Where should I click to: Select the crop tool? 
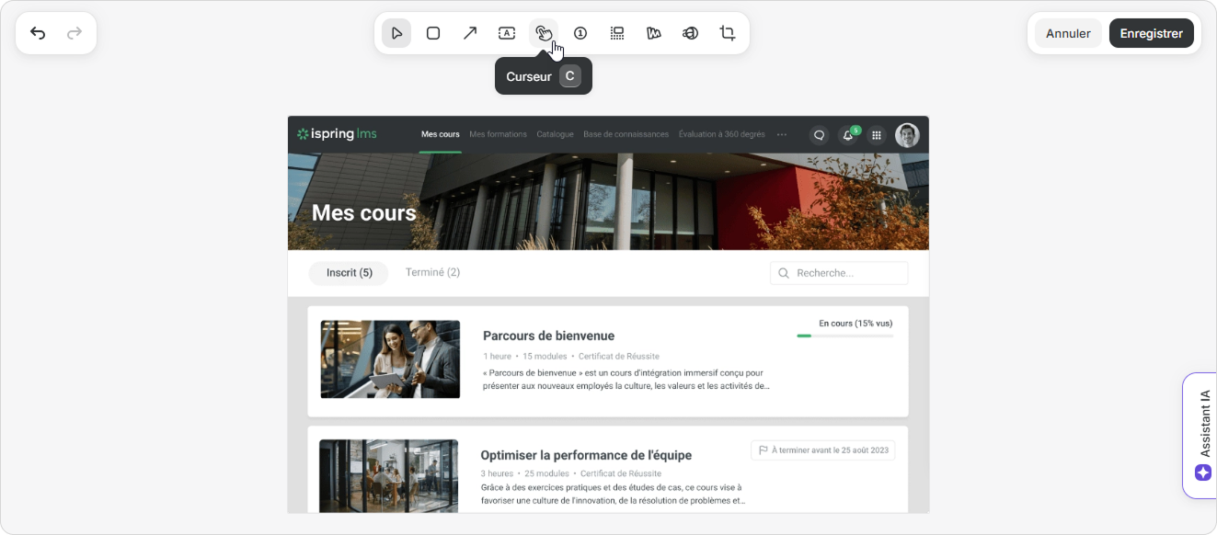[x=728, y=33]
